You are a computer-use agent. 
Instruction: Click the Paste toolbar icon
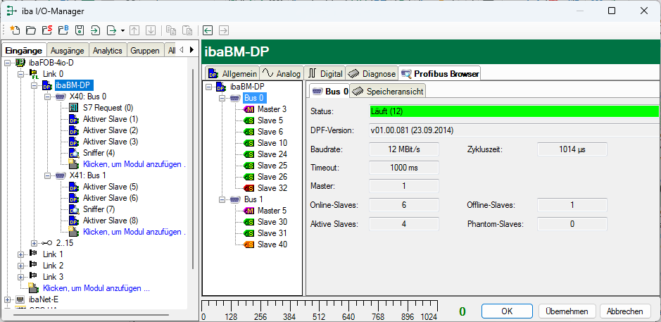187,30
